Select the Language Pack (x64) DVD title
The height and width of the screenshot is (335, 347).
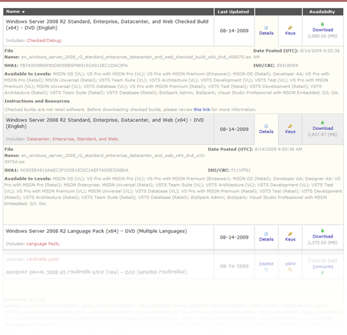click(x=96, y=231)
